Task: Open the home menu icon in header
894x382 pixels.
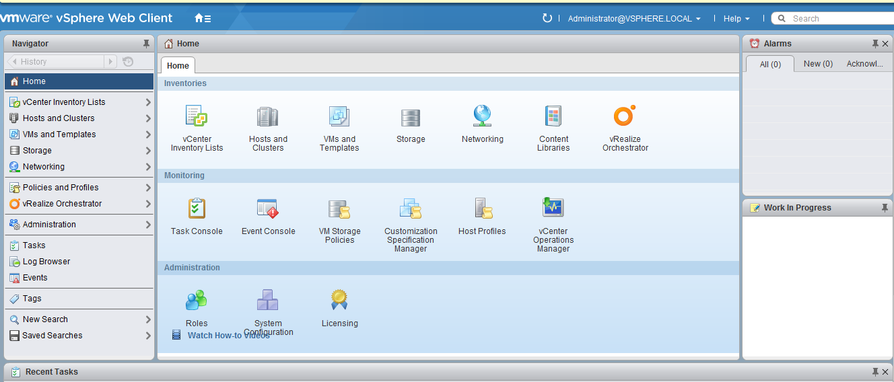Action: tap(203, 18)
